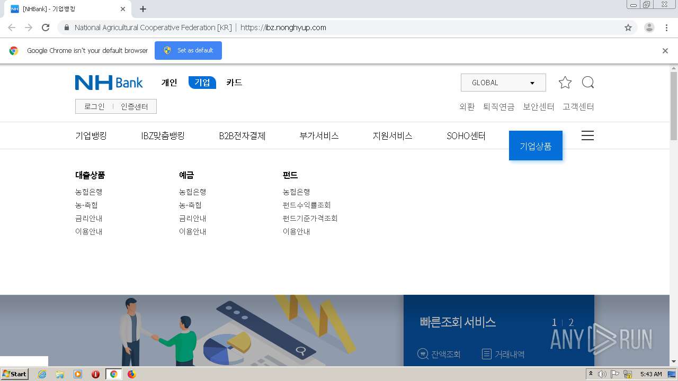Open the Opera icon in the taskbar
The width and height of the screenshot is (678, 381).
tap(95, 374)
